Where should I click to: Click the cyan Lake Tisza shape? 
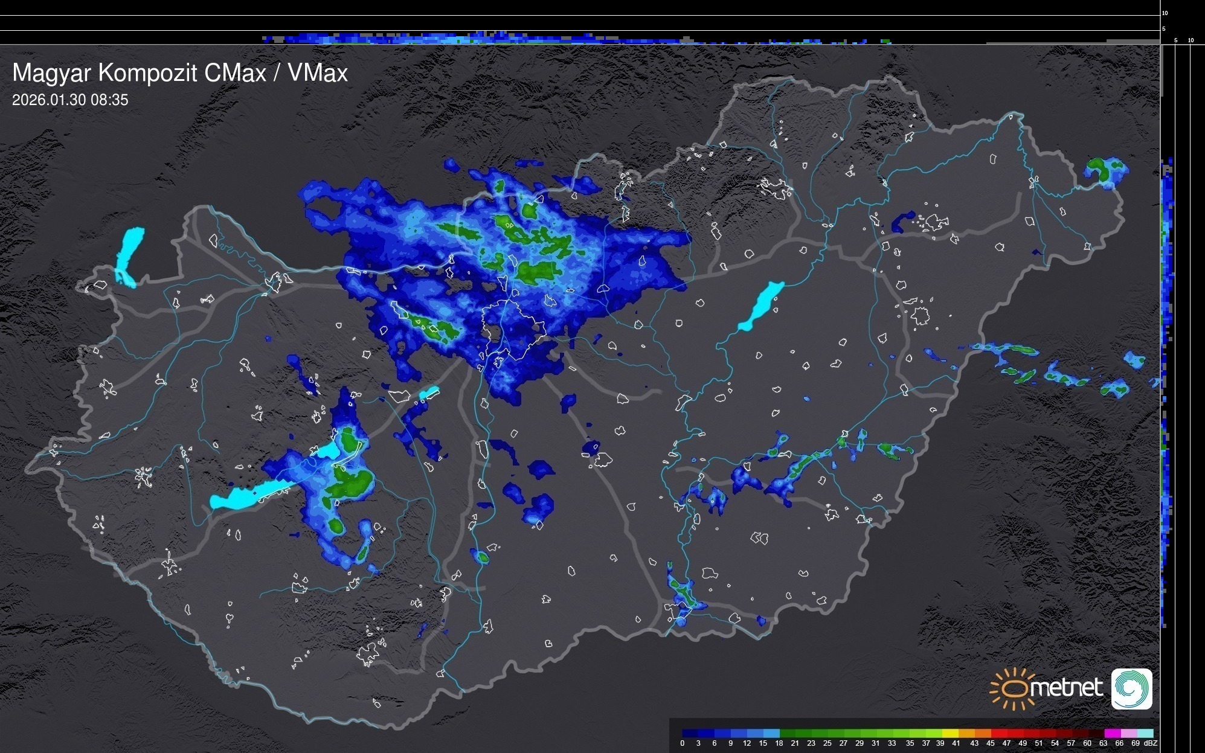click(x=761, y=305)
